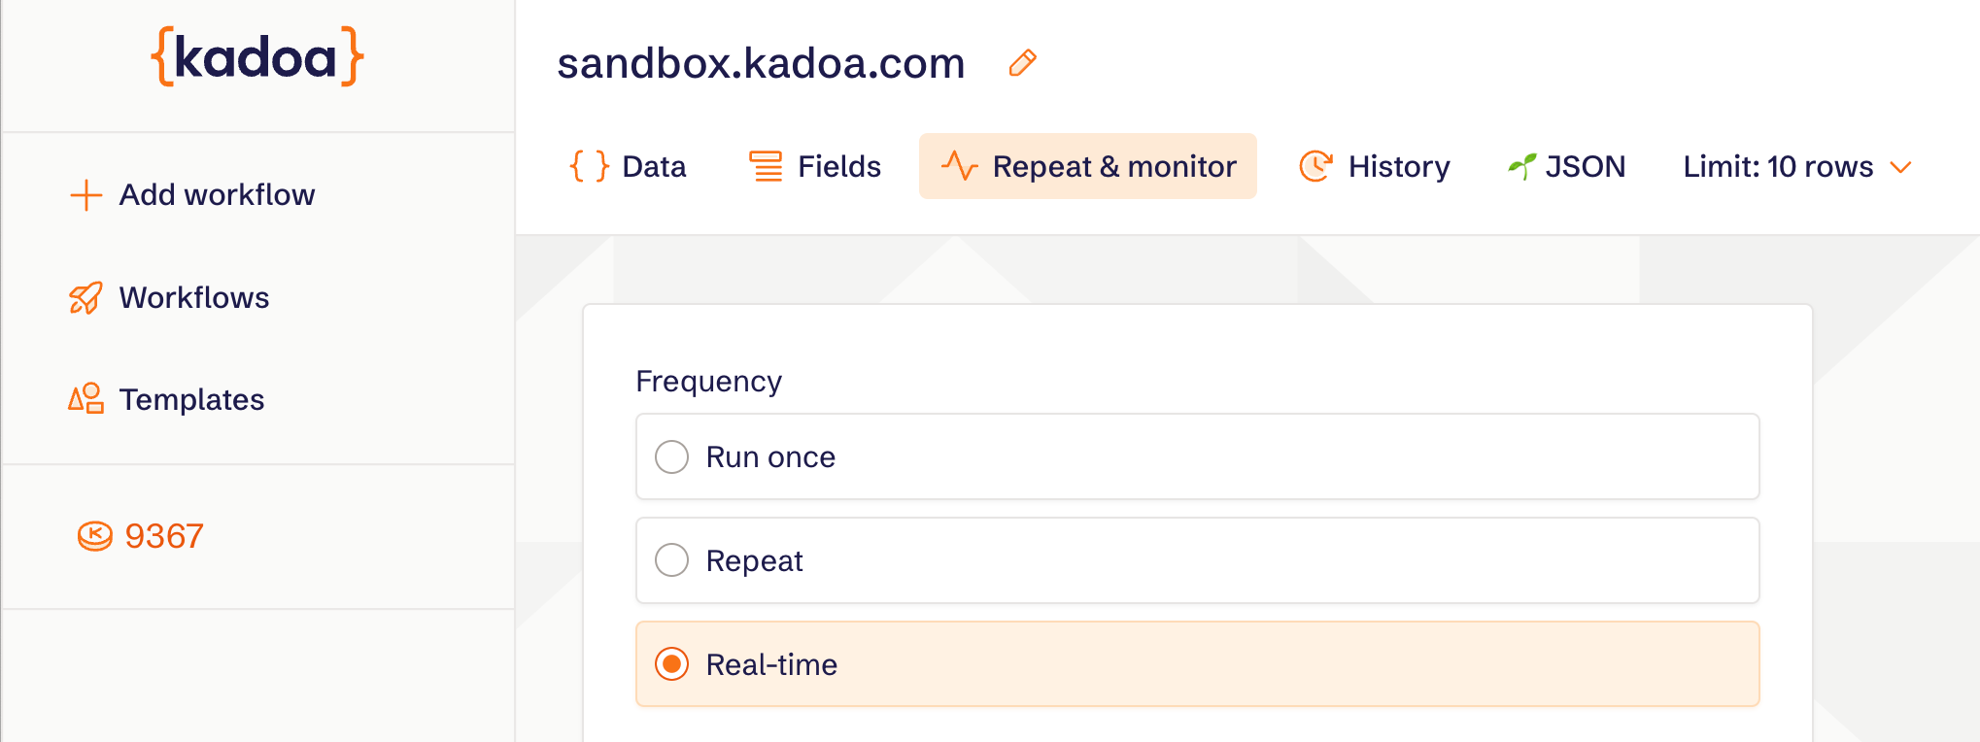The width and height of the screenshot is (1980, 742).
Task: Click the 9367 credits balance
Action: pyautogui.click(x=164, y=536)
